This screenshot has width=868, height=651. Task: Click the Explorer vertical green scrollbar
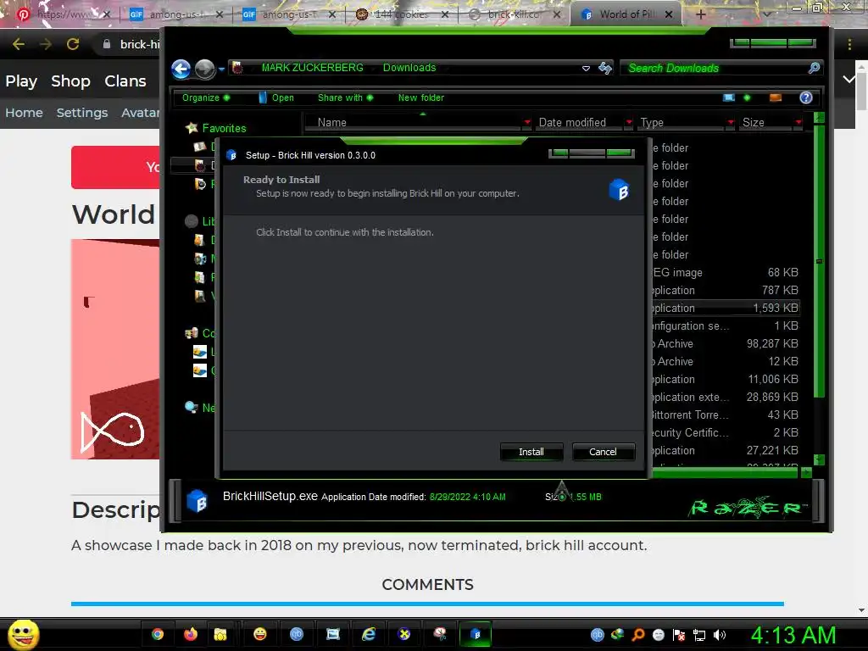pyautogui.click(x=820, y=260)
